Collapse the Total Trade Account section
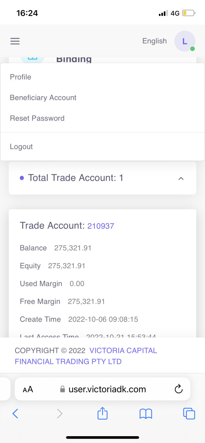 181,178
